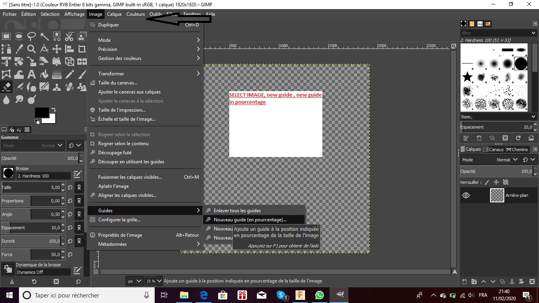Click the horizontal canvas scrollbar
539x303 pixels.
pyautogui.click(x=275, y=272)
